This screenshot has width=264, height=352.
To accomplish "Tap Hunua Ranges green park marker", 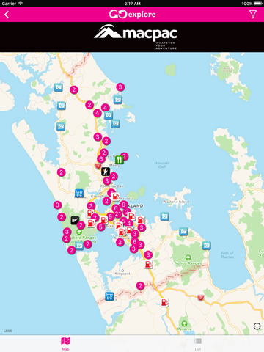I will pos(188,257).
